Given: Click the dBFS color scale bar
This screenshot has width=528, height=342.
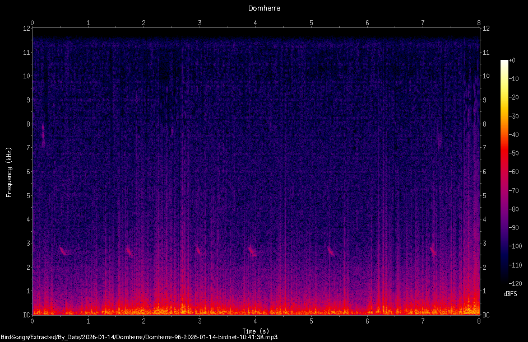Looking at the screenshot, I should click(504, 171).
